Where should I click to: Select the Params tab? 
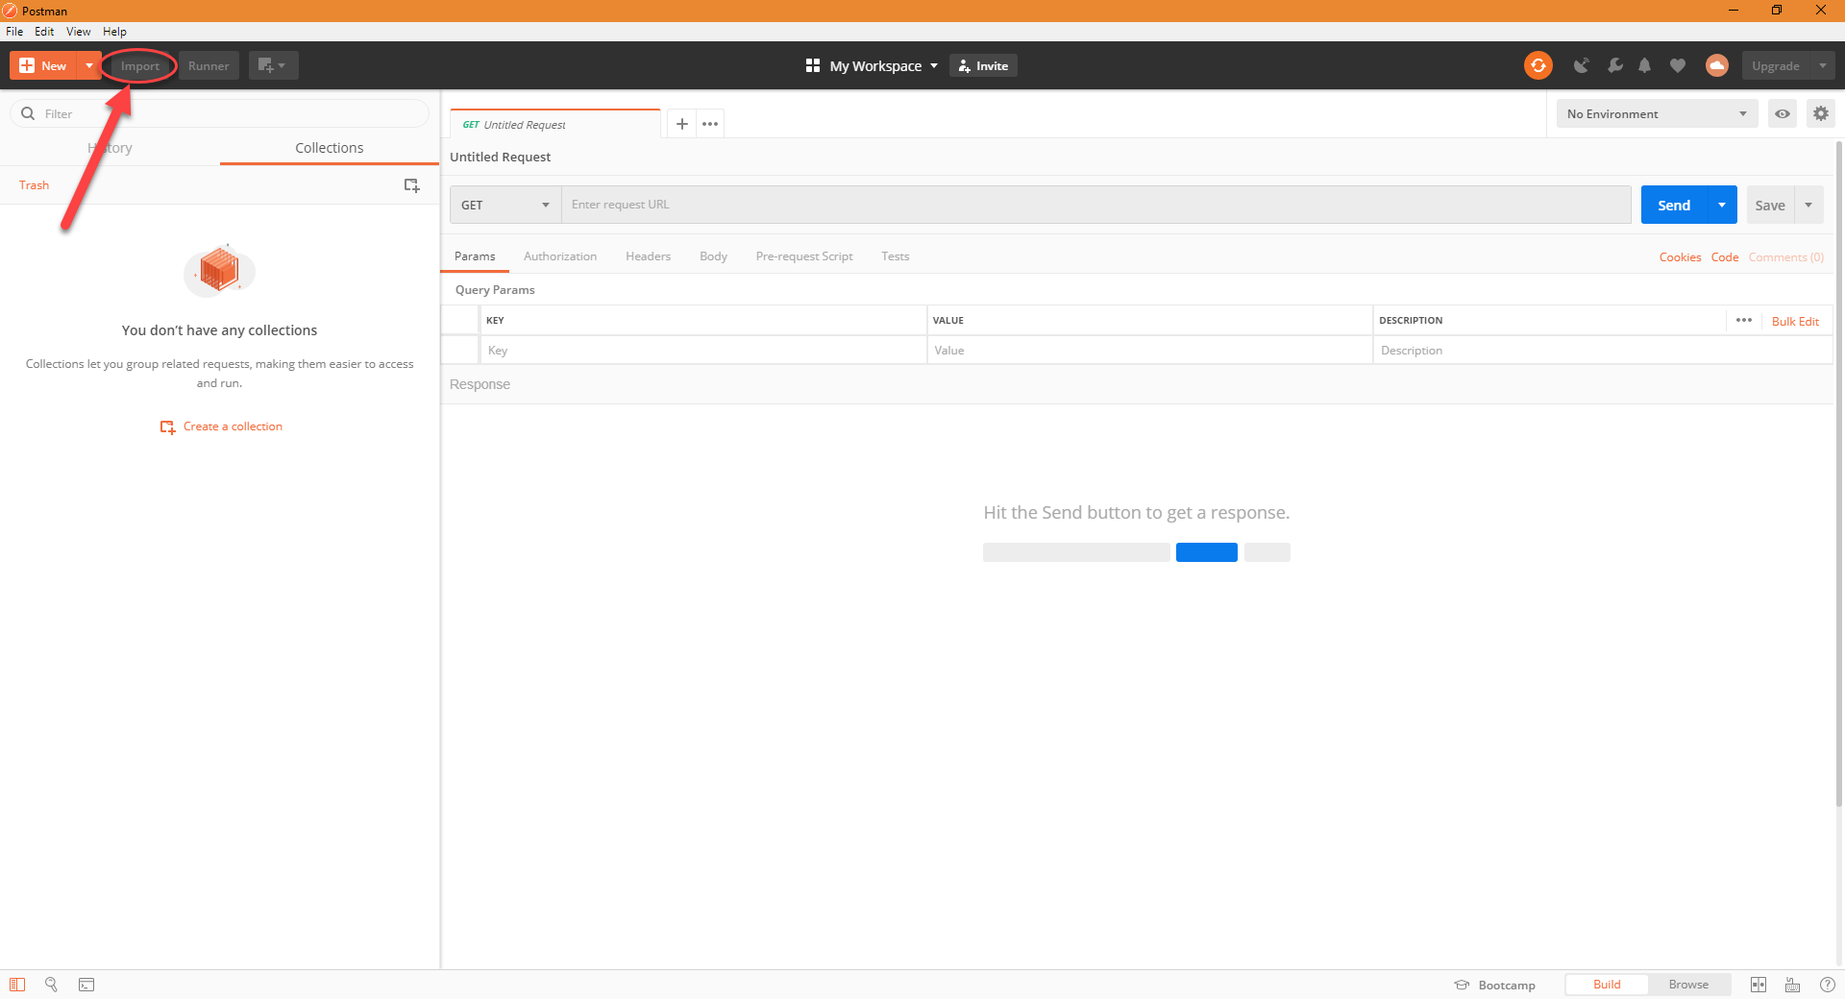click(475, 256)
